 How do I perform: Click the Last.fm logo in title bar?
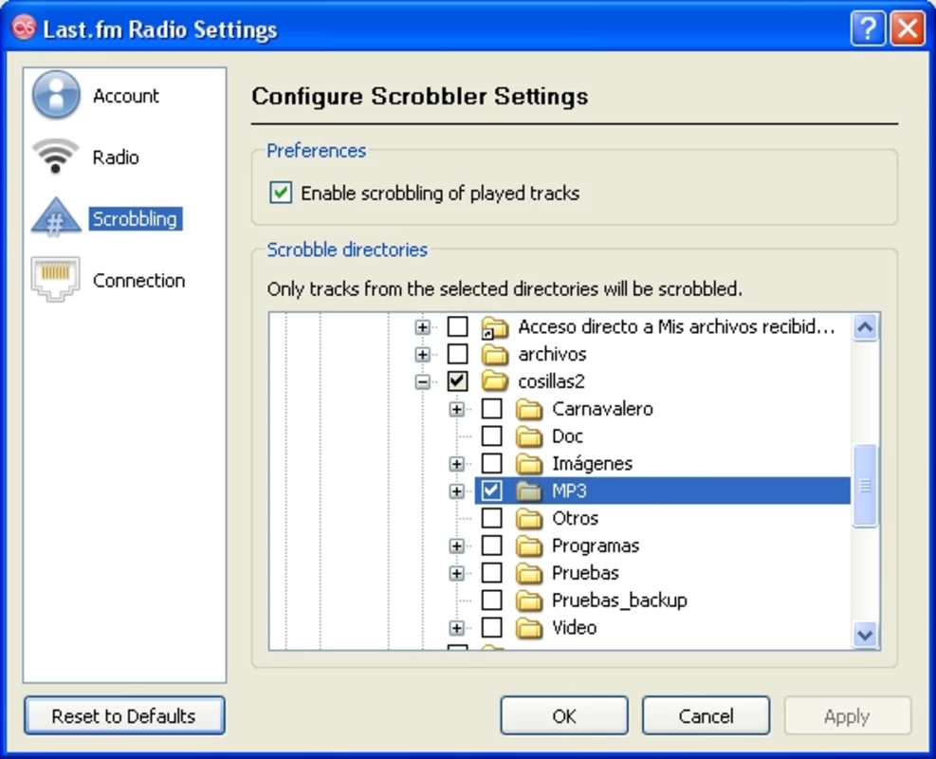(24, 28)
